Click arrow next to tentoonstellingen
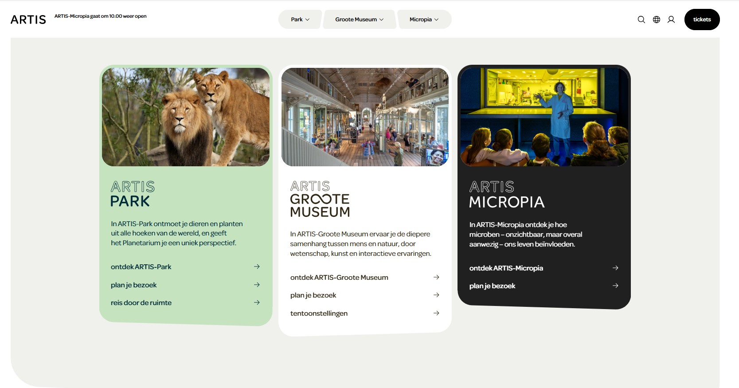739x388 pixels. pyautogui.click(x=436, y=313)
